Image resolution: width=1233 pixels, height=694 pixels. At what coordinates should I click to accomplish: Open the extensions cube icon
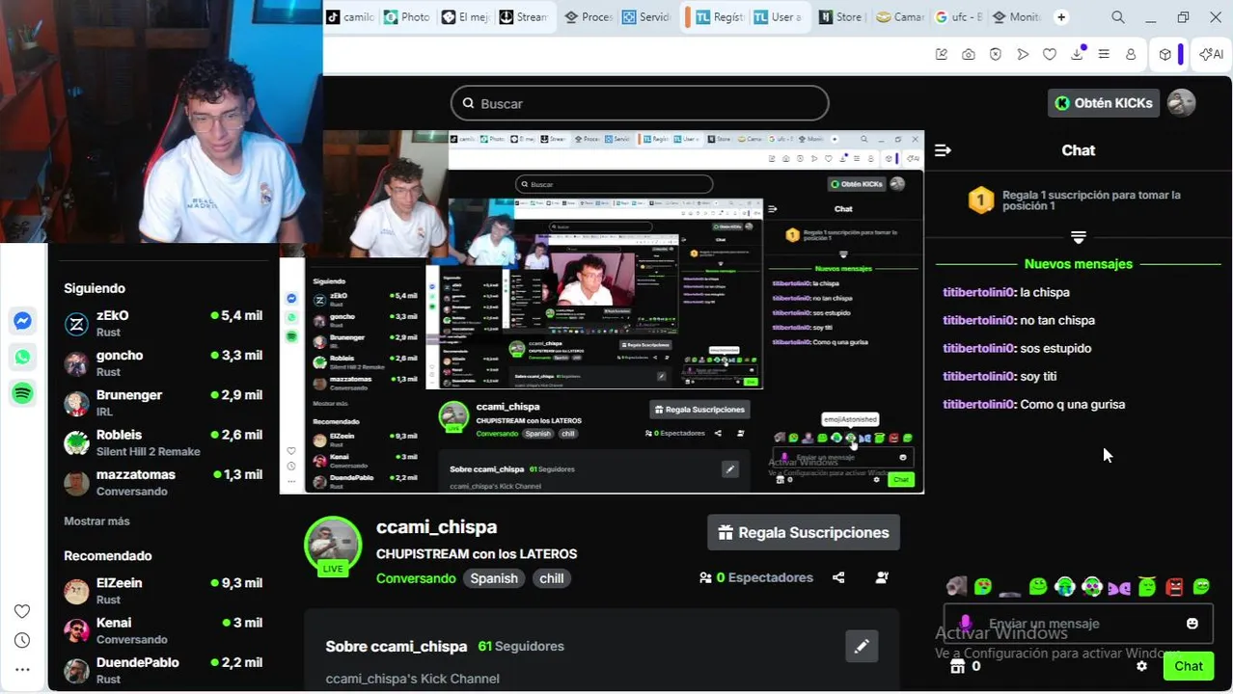point(1165,54)
